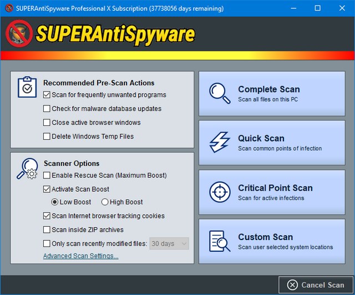This screenshot has width=355, height=295.
Task: Open Advanced Scan Settings link
Action: [x=80, y=256]
